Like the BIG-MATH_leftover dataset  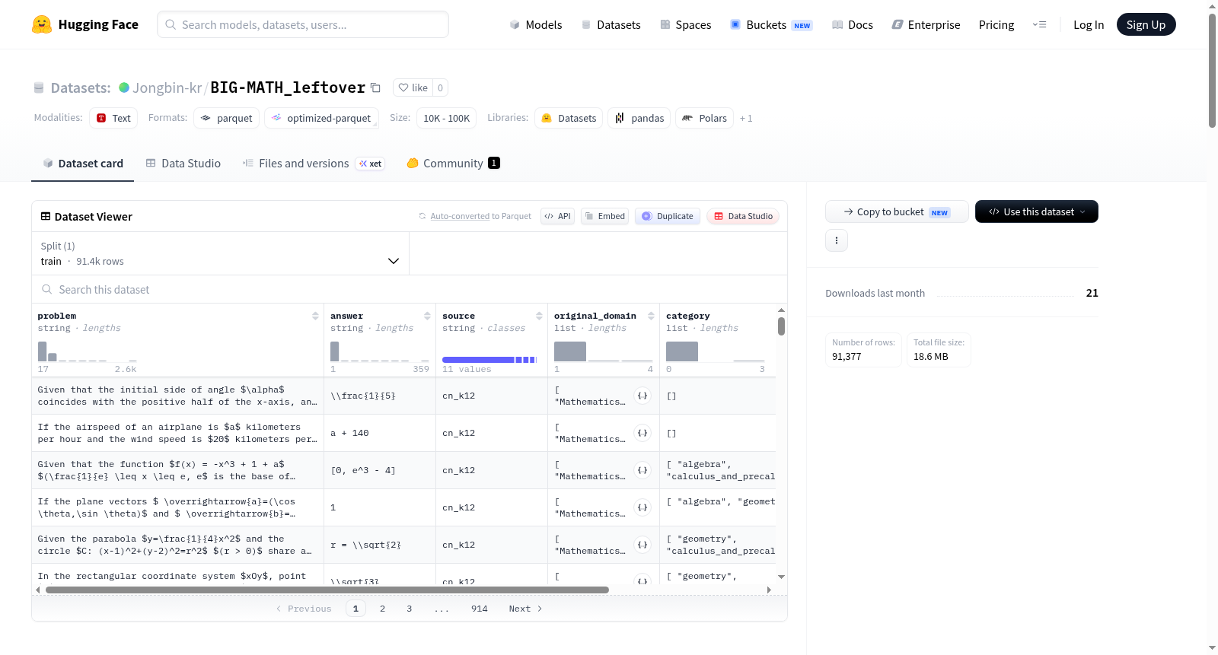(x=413, y=87)
